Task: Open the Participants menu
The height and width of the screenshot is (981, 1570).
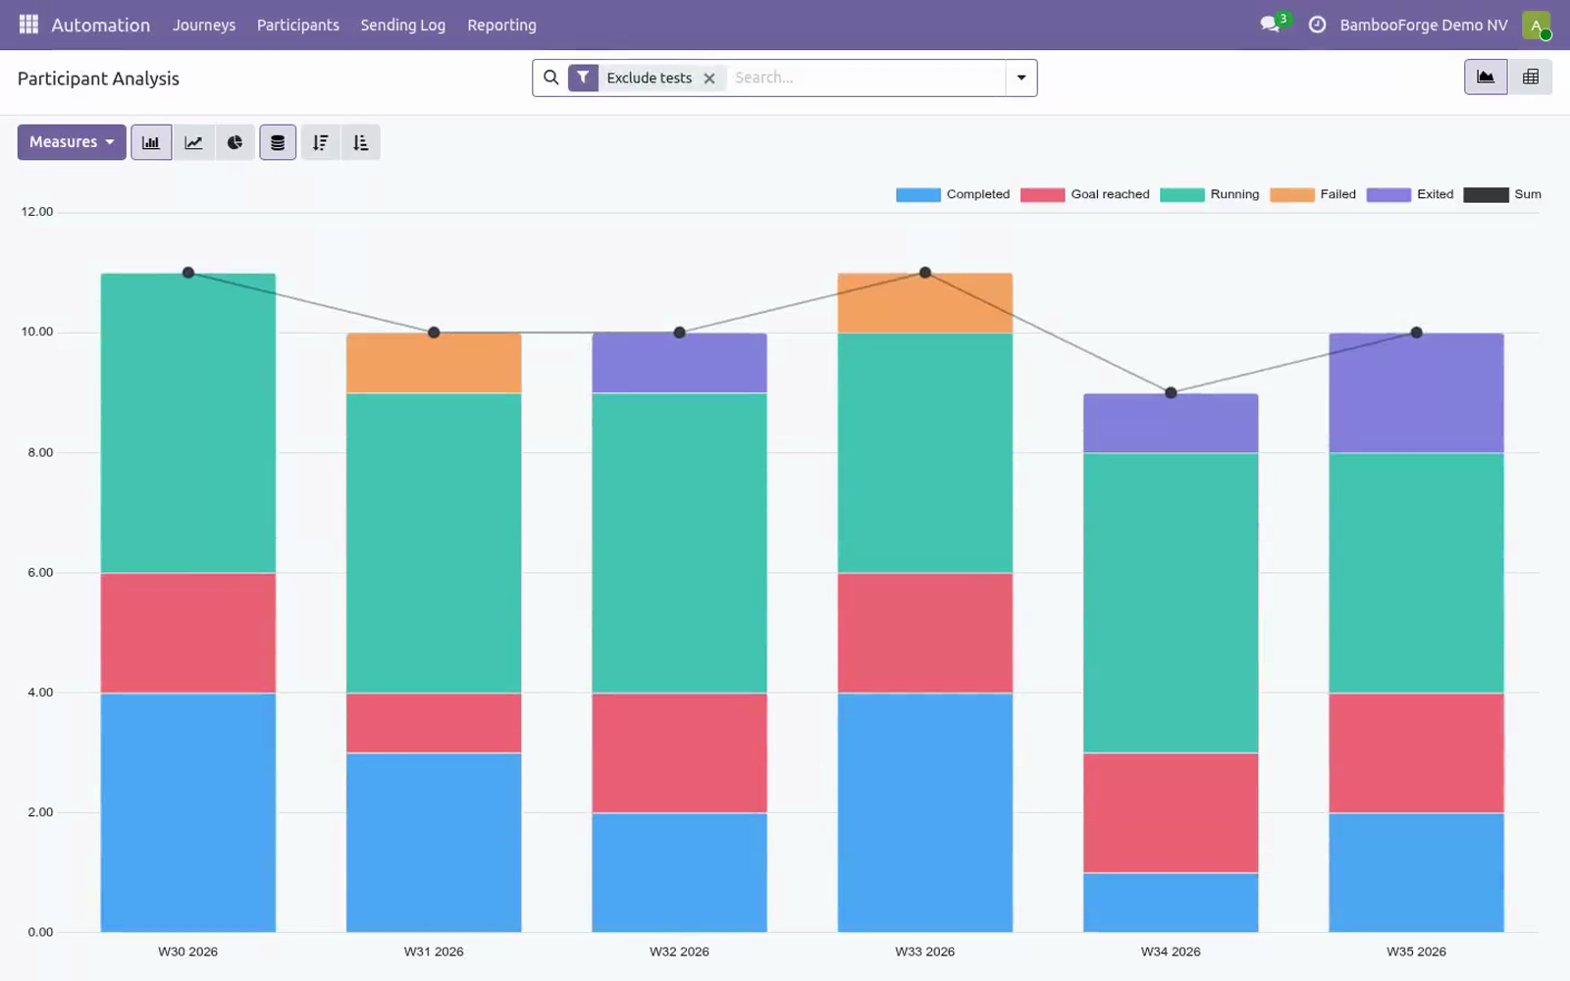Action: [298, 25]
